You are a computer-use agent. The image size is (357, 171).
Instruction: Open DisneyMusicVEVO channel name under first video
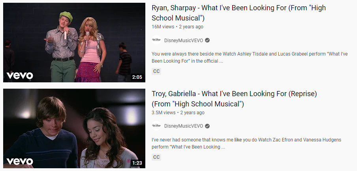pos(184,41)
